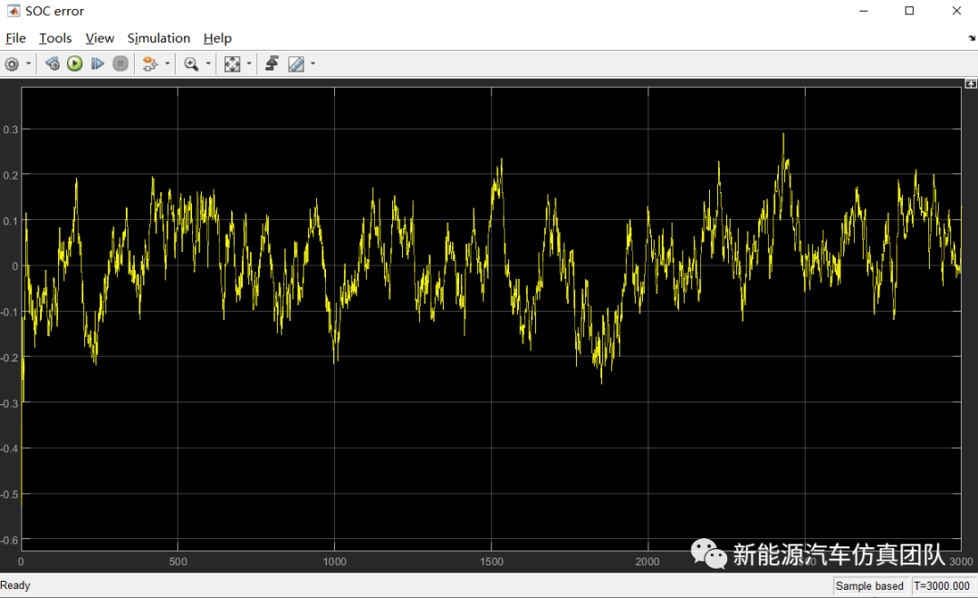Click the Sample based status text
Screen dimensions: 978x598
(x=869, y=585)
